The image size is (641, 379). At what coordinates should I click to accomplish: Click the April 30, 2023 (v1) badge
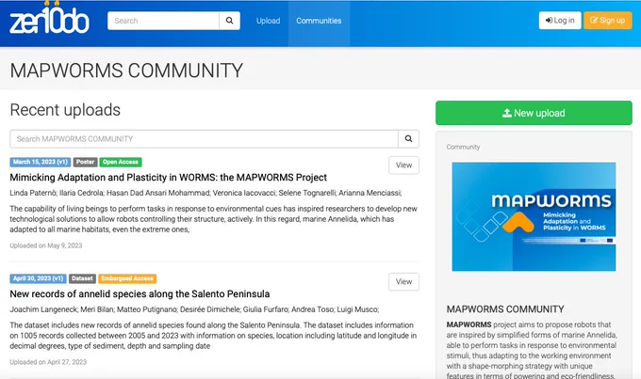[38, 278]
